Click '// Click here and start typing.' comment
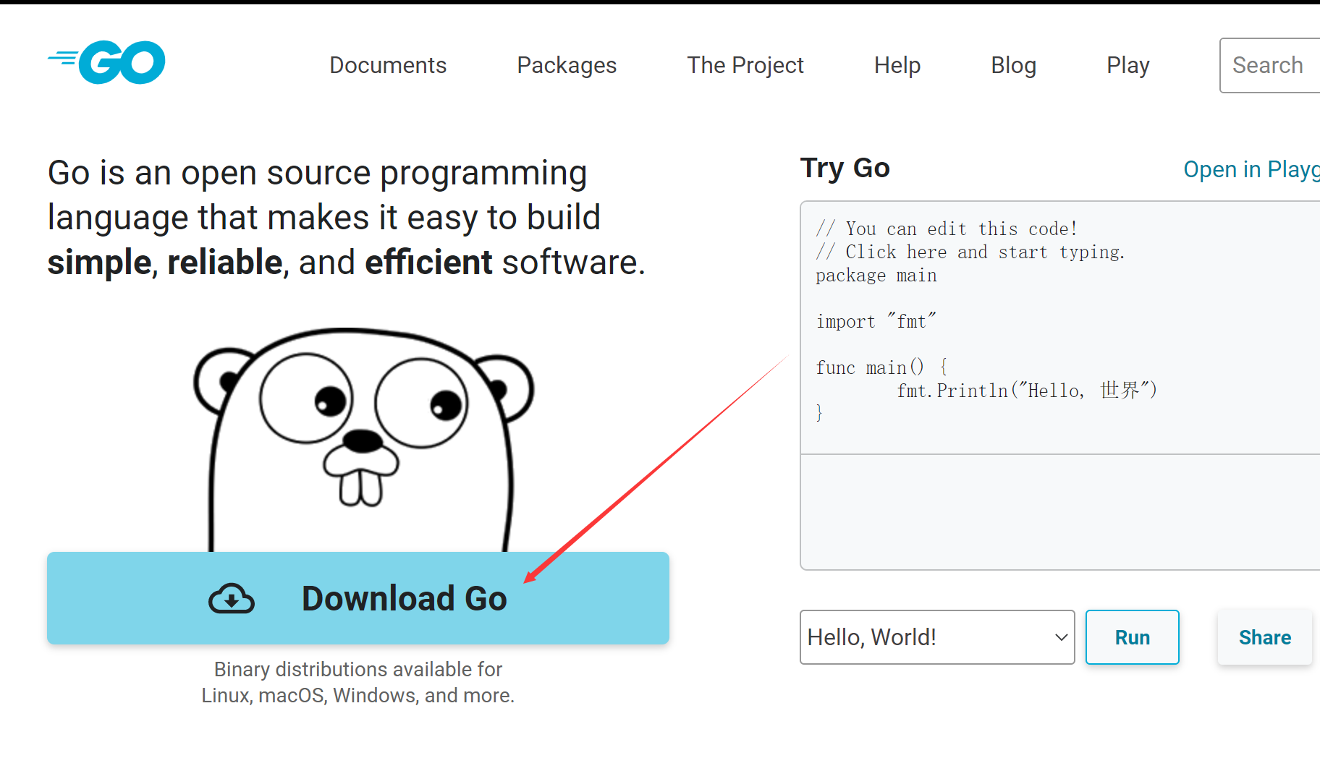Image resolution: width=1320 pixels, height=758 pixels. [970, 252]
